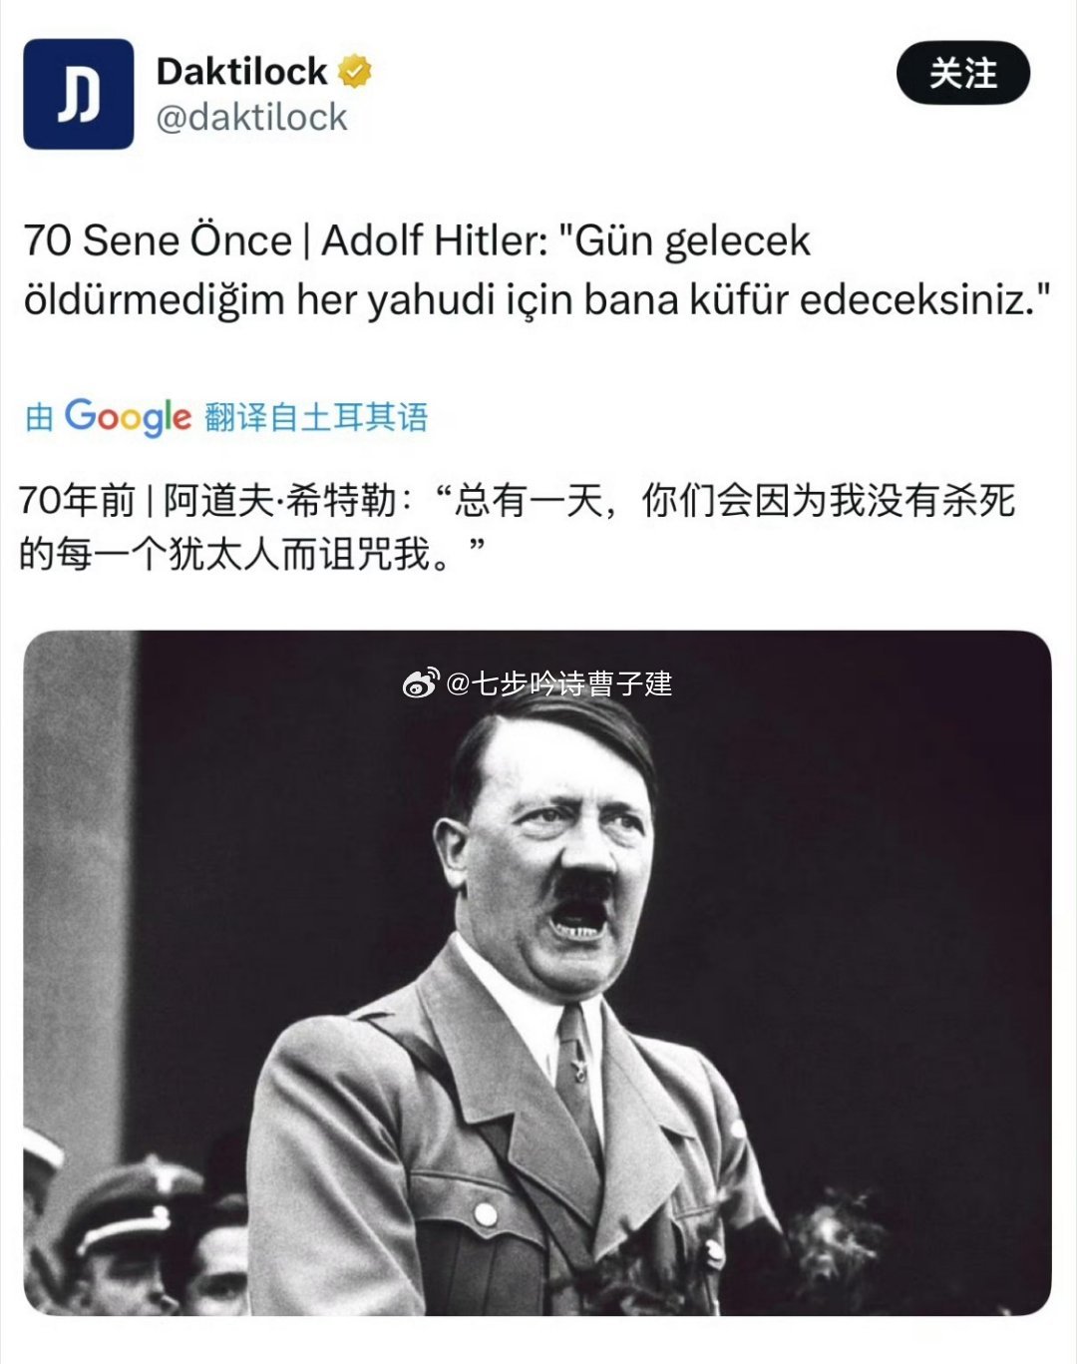The width and height of the screenshot is (1077, 1364).
Task: Click the 70年前 text in translation
Action: (77, 501)
